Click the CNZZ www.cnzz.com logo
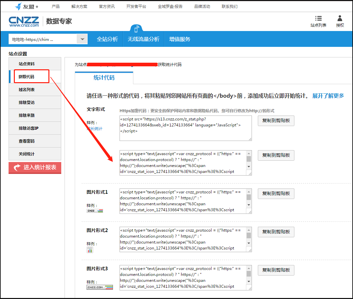353x299 pixels. 24,21
